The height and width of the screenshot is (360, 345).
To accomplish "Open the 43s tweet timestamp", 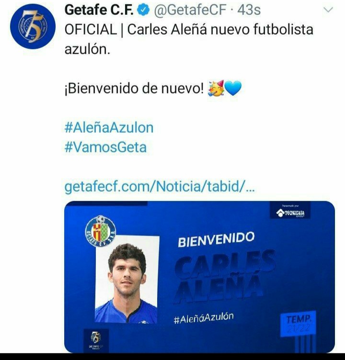I will coord(249,10).
